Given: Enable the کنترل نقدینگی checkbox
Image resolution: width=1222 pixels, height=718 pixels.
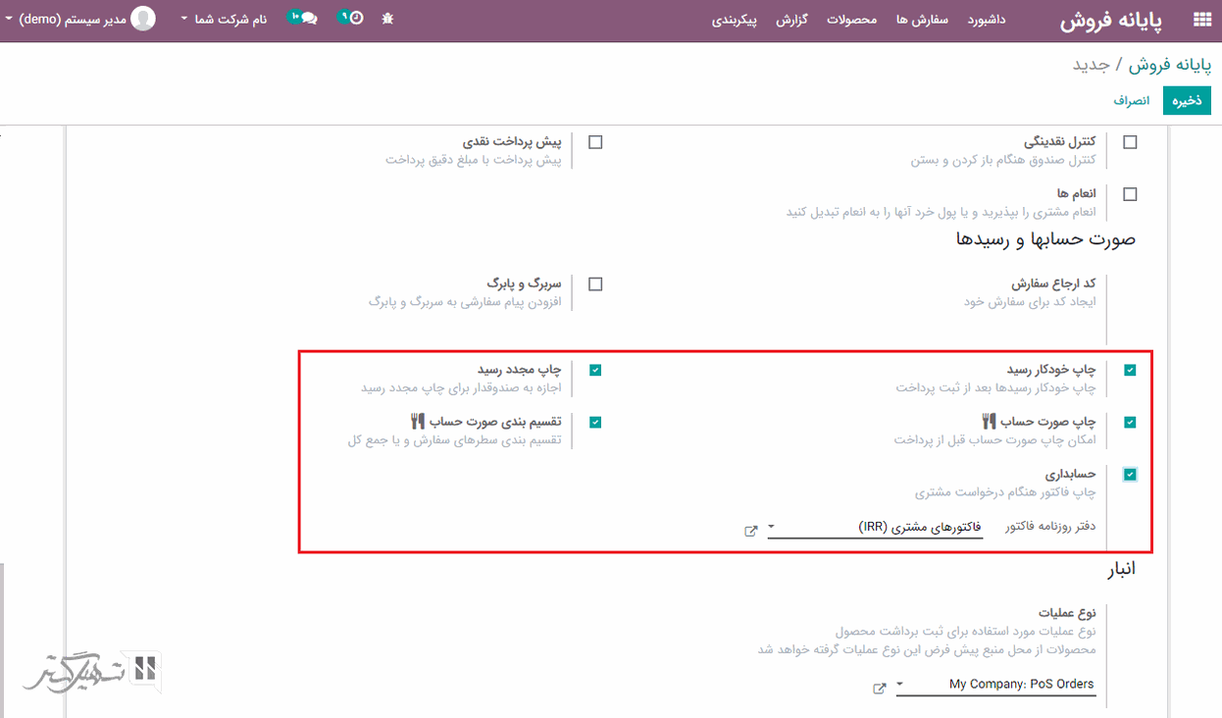Looking at the screenshot, I should [x=1130, y=142].
